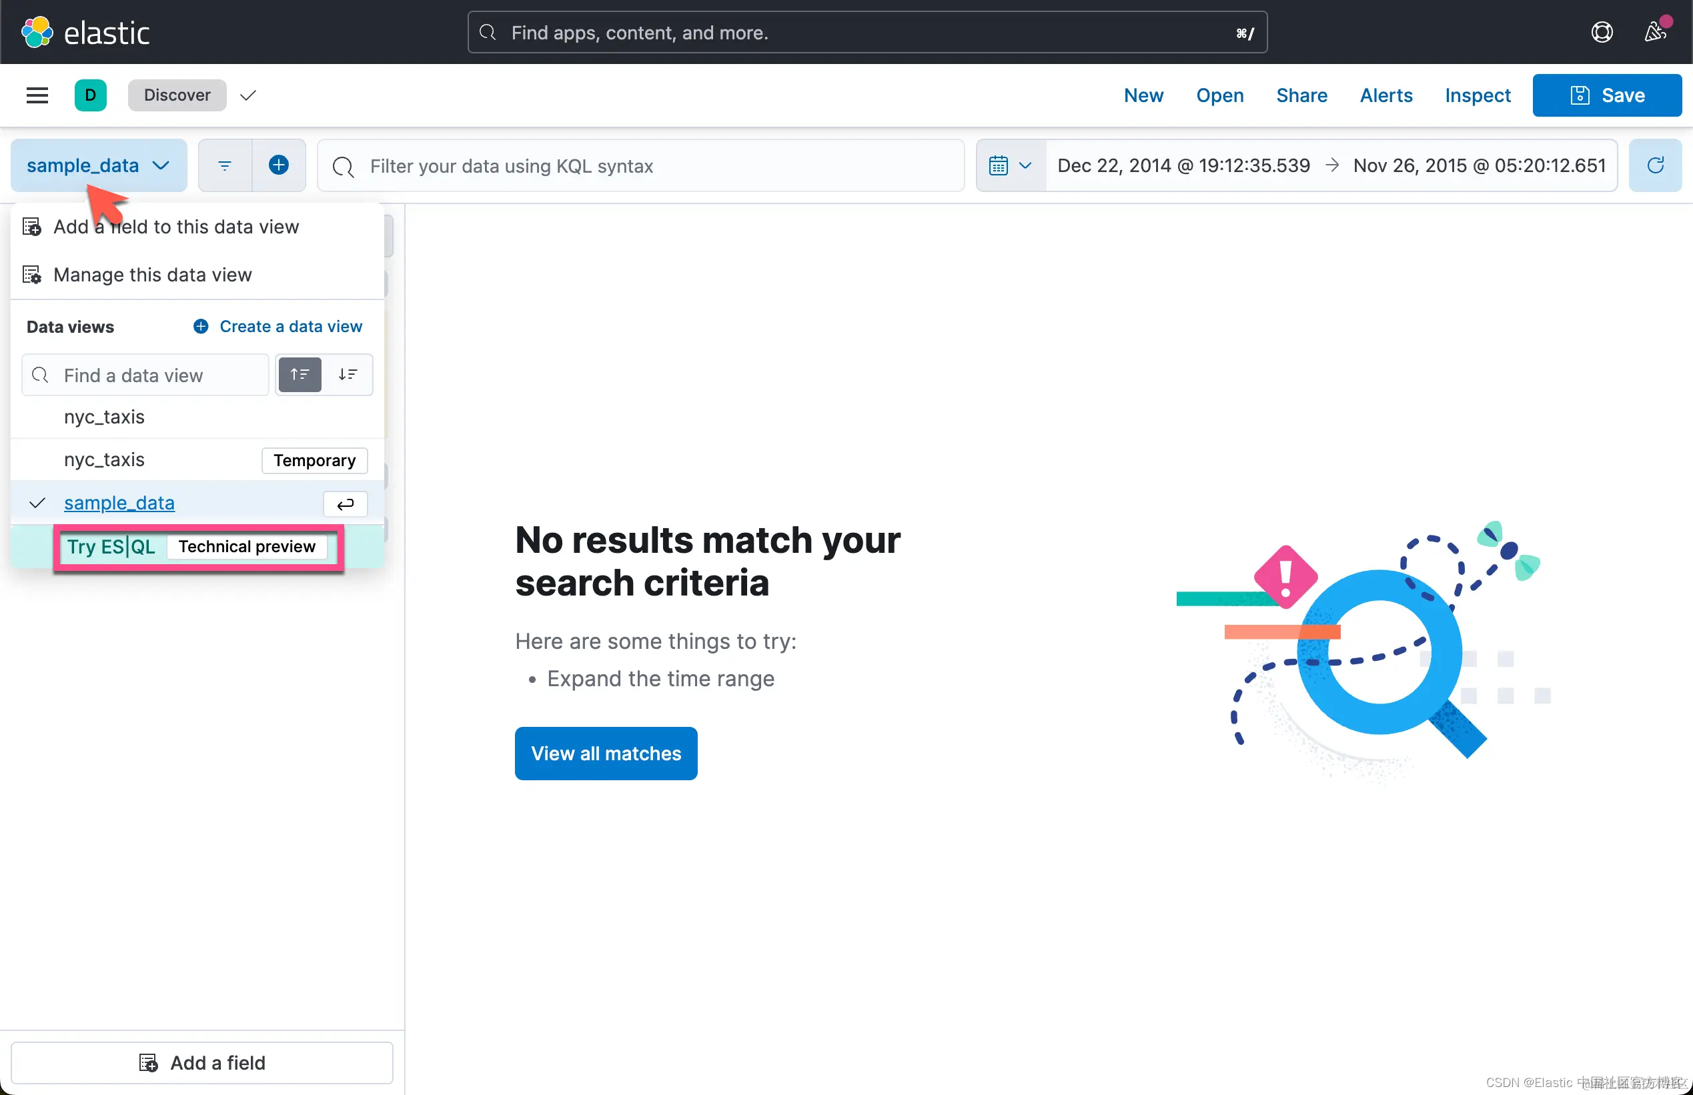Screen dimensions: 1693x1095
Task: Select Add a field to this data view
Action: pos(175,227)
